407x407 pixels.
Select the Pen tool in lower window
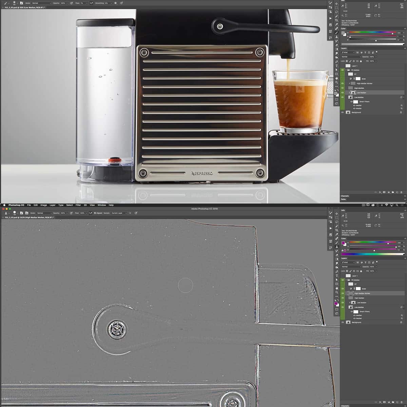(337, 271)
